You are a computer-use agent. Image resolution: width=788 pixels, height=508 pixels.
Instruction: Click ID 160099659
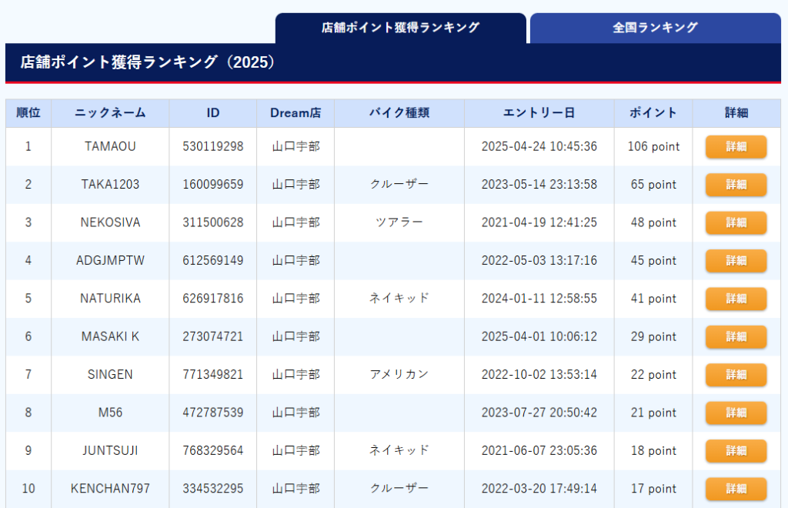pos(213,185)
